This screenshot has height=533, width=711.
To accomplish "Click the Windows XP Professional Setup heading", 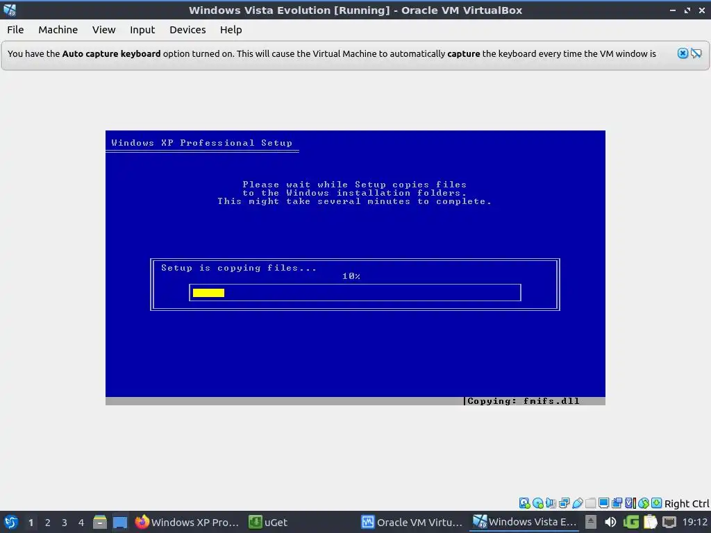I will [202, 143].
